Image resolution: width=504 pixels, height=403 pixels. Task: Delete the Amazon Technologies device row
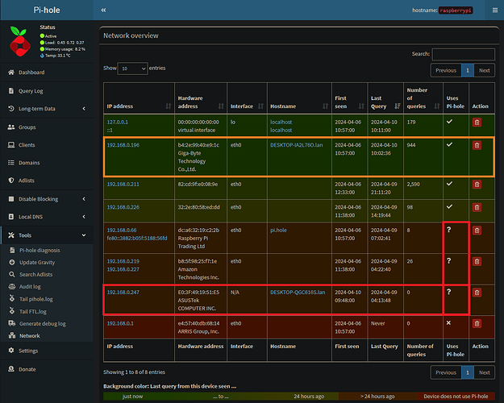tap(477, 261)
